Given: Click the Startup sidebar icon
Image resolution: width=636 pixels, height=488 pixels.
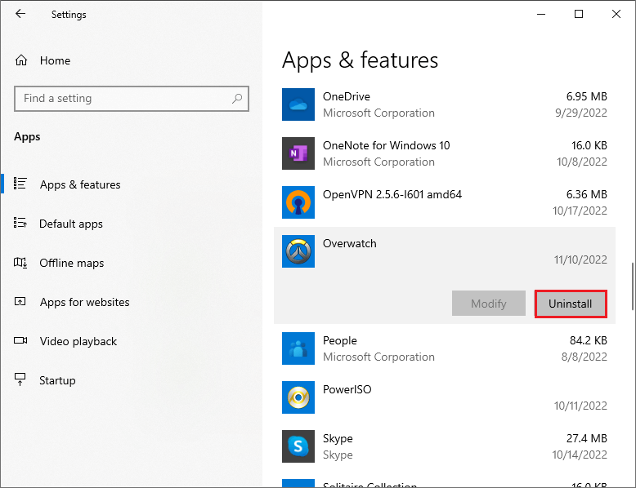Looking at the screenshot, I should [20, 379].
